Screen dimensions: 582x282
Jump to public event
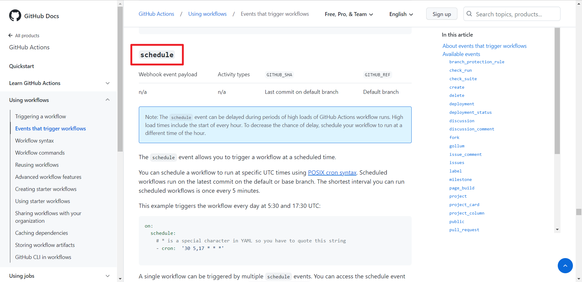[457, 221]
